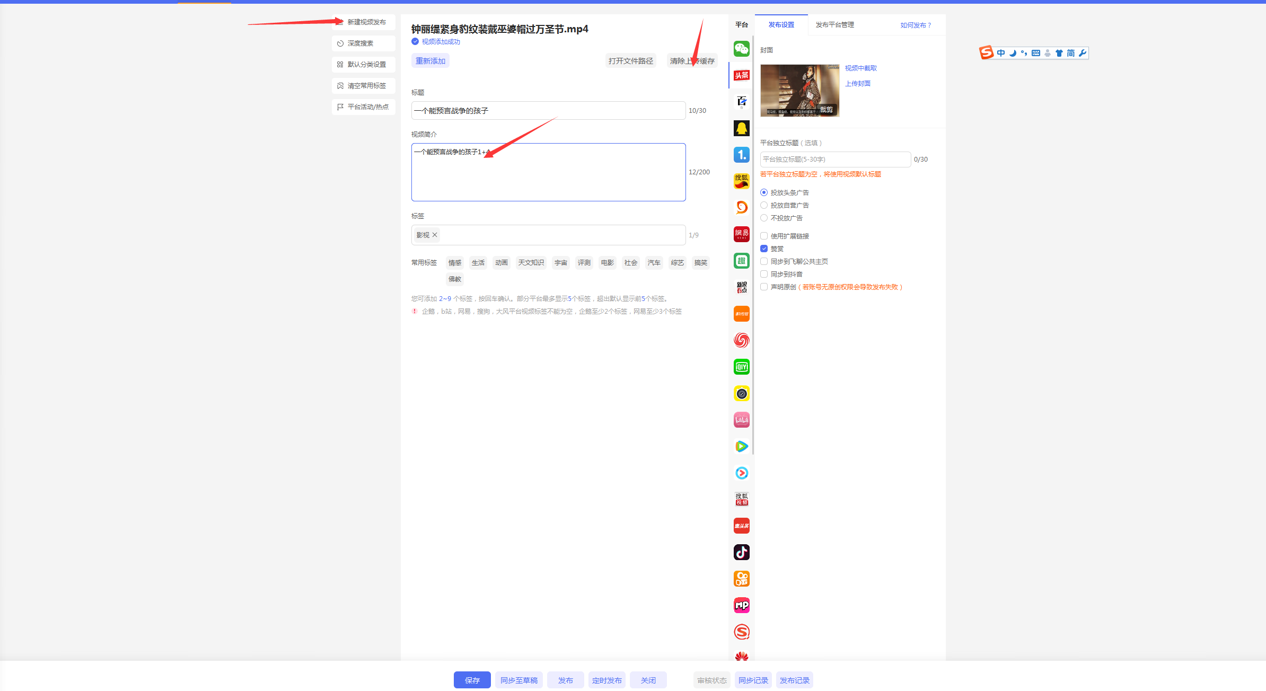Image resolution: width=1266 pixels, height=691 pixels.
Task: Select the Kuaishou platform icon
Action: [x=741, y=579]
